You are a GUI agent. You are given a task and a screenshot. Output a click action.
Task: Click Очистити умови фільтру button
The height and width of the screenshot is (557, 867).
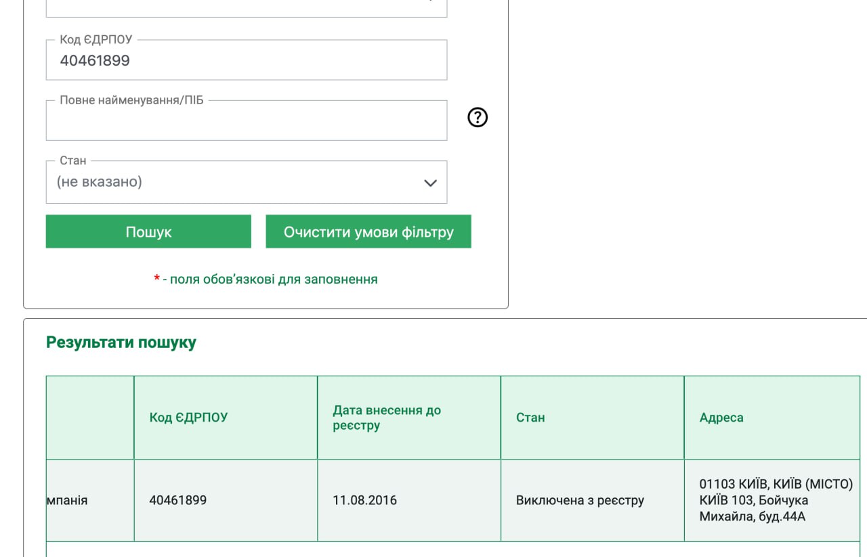[368, 231]
